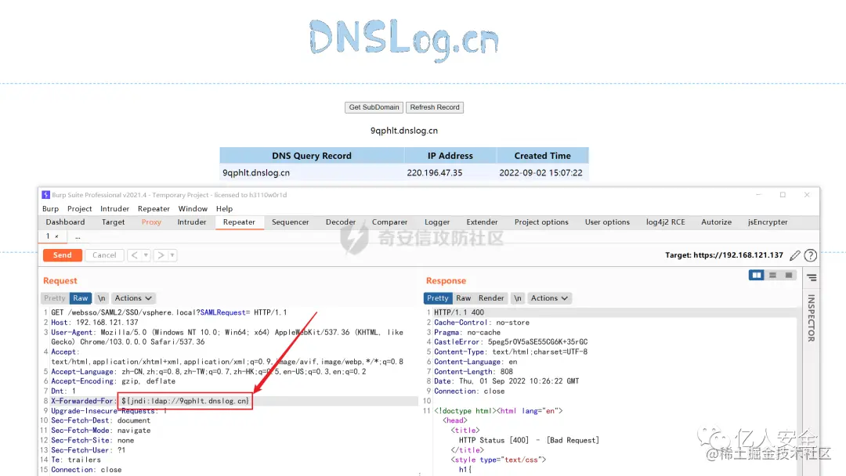
Task: Switch response view to Raw
Action: pyautogui.click(x=463, y=298)
